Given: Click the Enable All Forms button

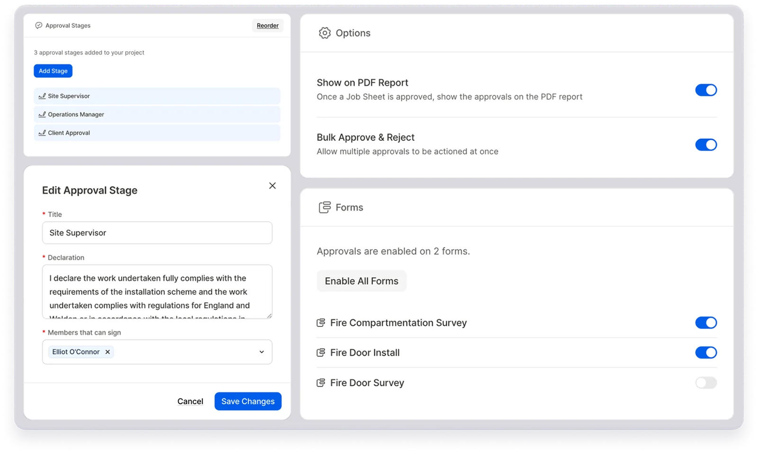Looking at the screenshot, I should tap(361, 281).
